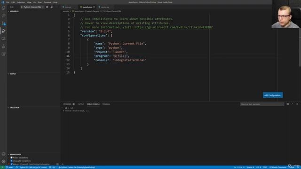
Task: Select the Debug Console panel tab
Action: pos(93,104)
